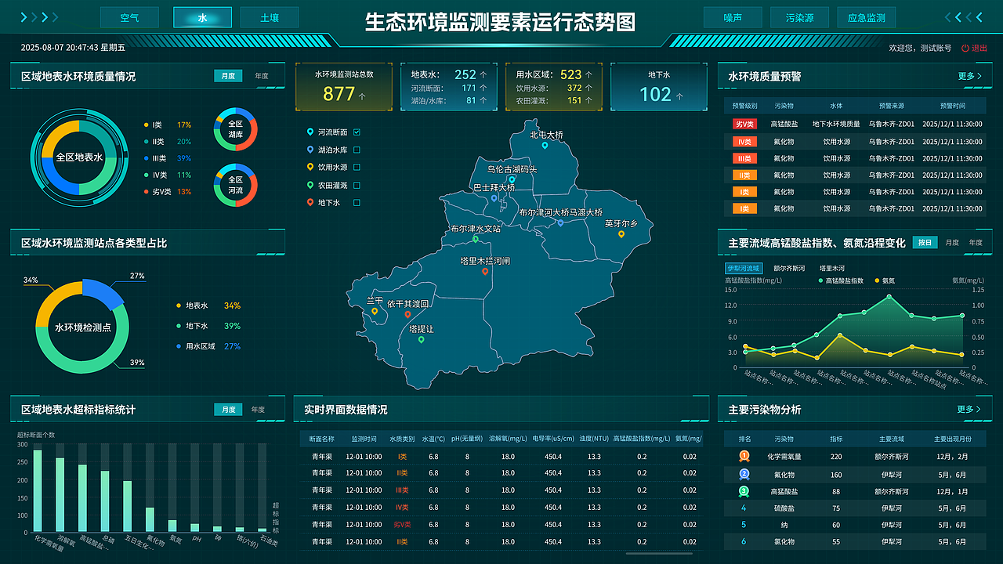Select the 布尔津水文站 marker on the map
Viewport: 1003px width, 564px height.
(474, 239)
